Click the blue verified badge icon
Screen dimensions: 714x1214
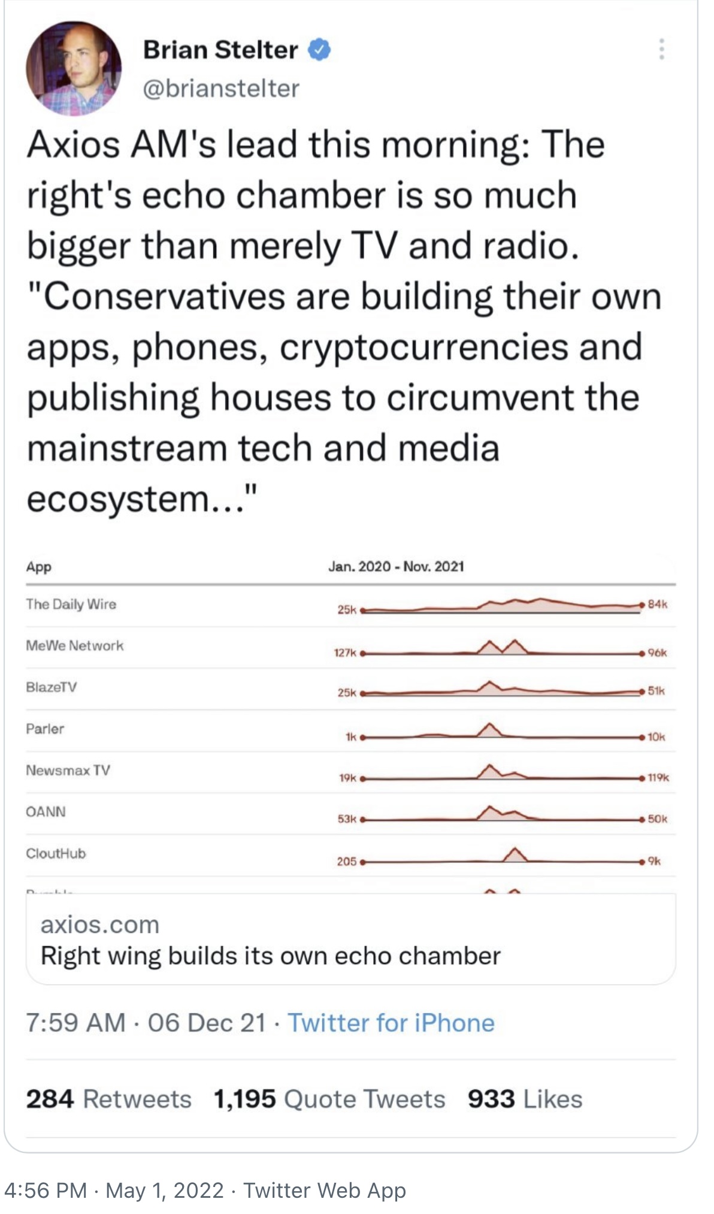tap(319, 50)
